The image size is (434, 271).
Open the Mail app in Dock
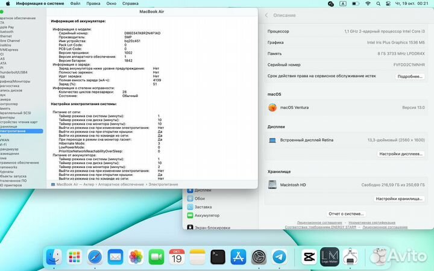coord(115,257)
